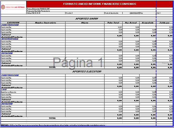The height and width of the screenshot is (128, 174).
Task: Click Acumulado value in APORTES EJECUTOR TOTAL row
Action: (x=148, y=118)
